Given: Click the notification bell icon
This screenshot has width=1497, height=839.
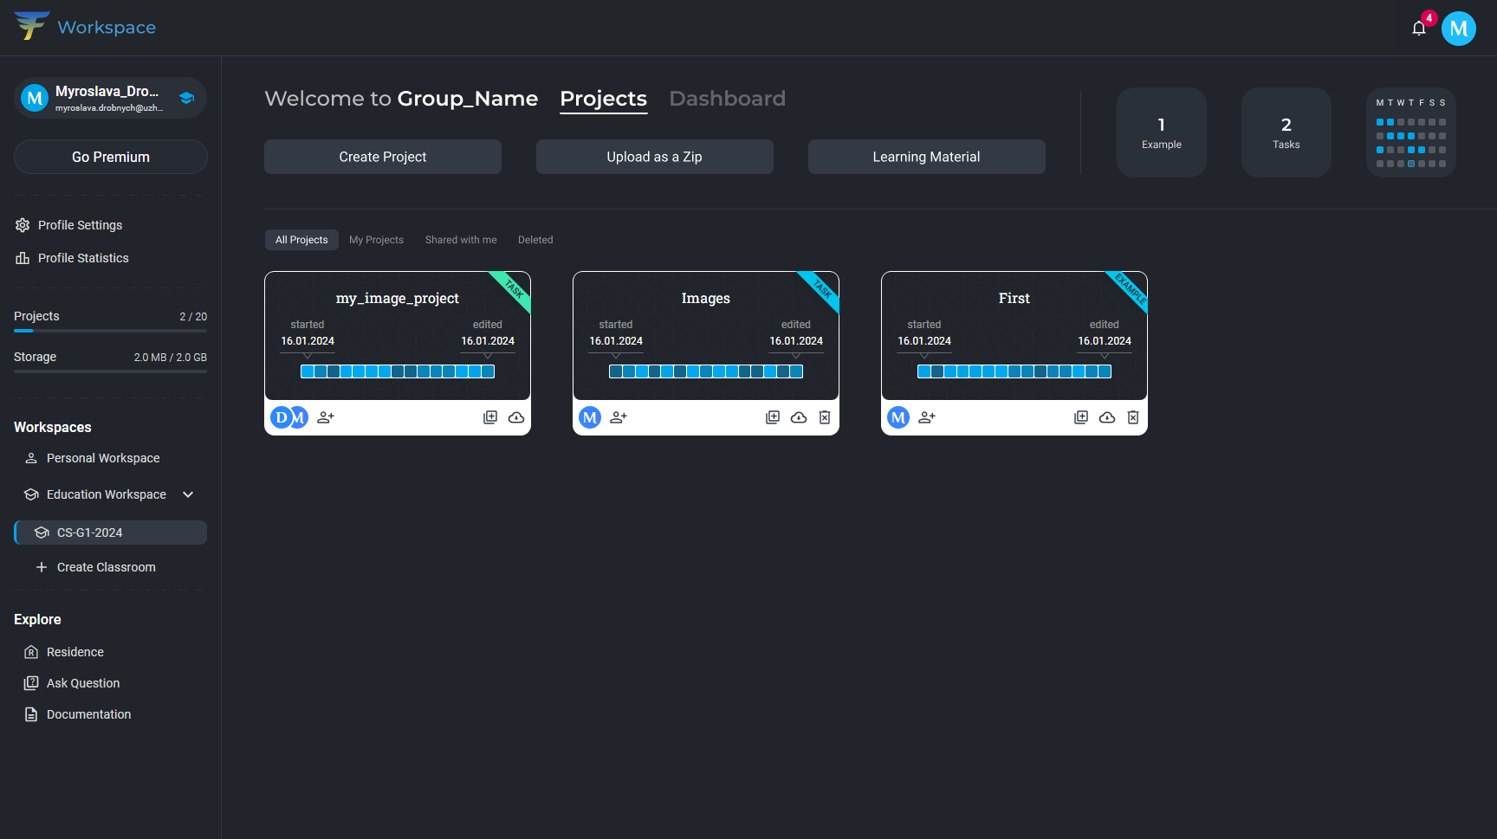Looking at the screenshot, I should coord(1418,28).
